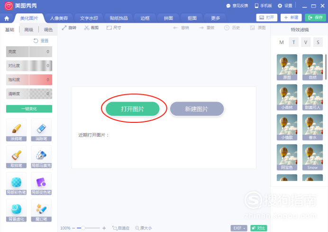Switch to the 拼图 tab
The image size is (328, 232).
pos(168,18)
